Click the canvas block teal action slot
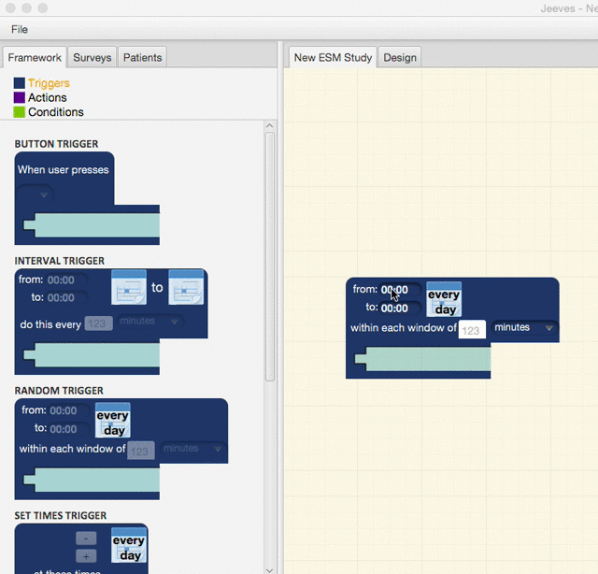This screenshot has height=574, width=598. [x=423, y=359]
